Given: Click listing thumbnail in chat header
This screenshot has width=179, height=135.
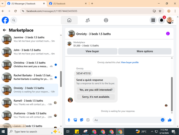Looking at the screenshot, I should [71, 34].
